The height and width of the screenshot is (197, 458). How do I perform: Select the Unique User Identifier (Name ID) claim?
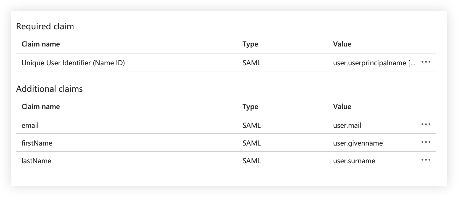point(73,63)
